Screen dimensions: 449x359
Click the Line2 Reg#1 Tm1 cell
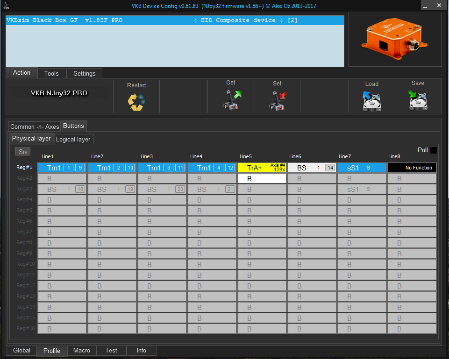click(x=112, y=168)
